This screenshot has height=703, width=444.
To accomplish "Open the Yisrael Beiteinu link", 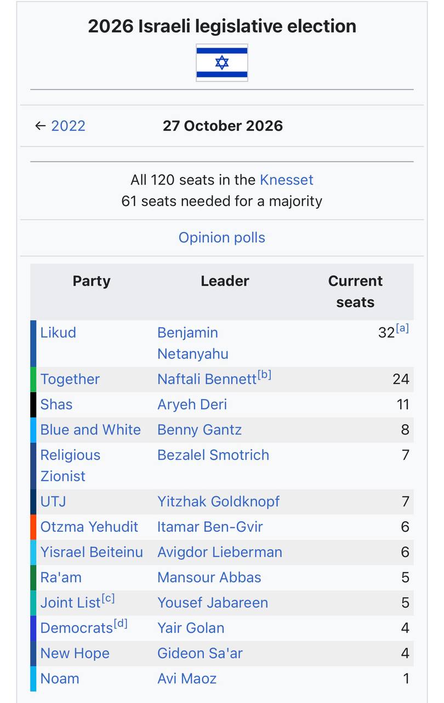I will pos(92,552).
